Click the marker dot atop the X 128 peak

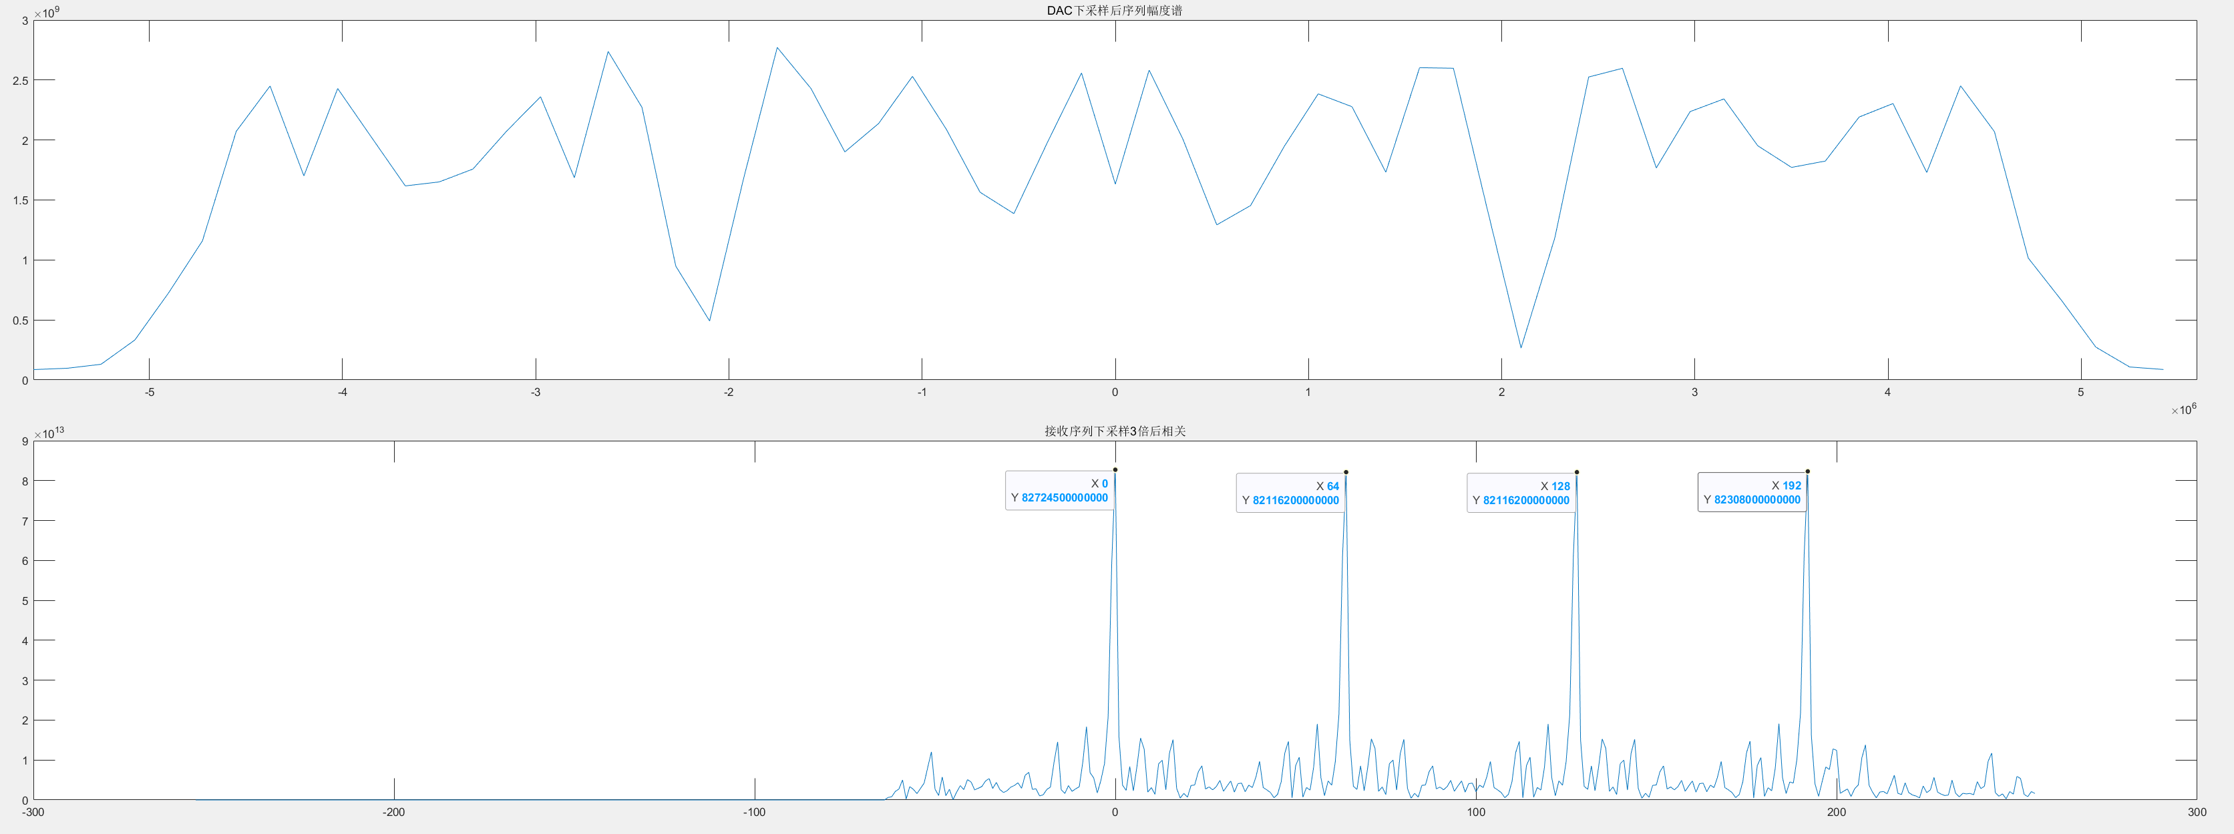(x=1577, y=473)
